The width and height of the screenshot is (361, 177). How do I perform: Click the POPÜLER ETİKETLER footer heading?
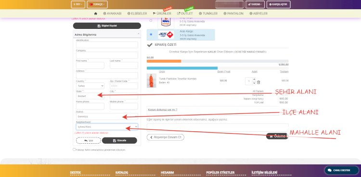(x=220, y=173)
